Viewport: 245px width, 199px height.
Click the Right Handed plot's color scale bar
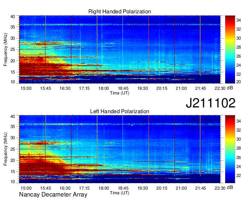230,49
